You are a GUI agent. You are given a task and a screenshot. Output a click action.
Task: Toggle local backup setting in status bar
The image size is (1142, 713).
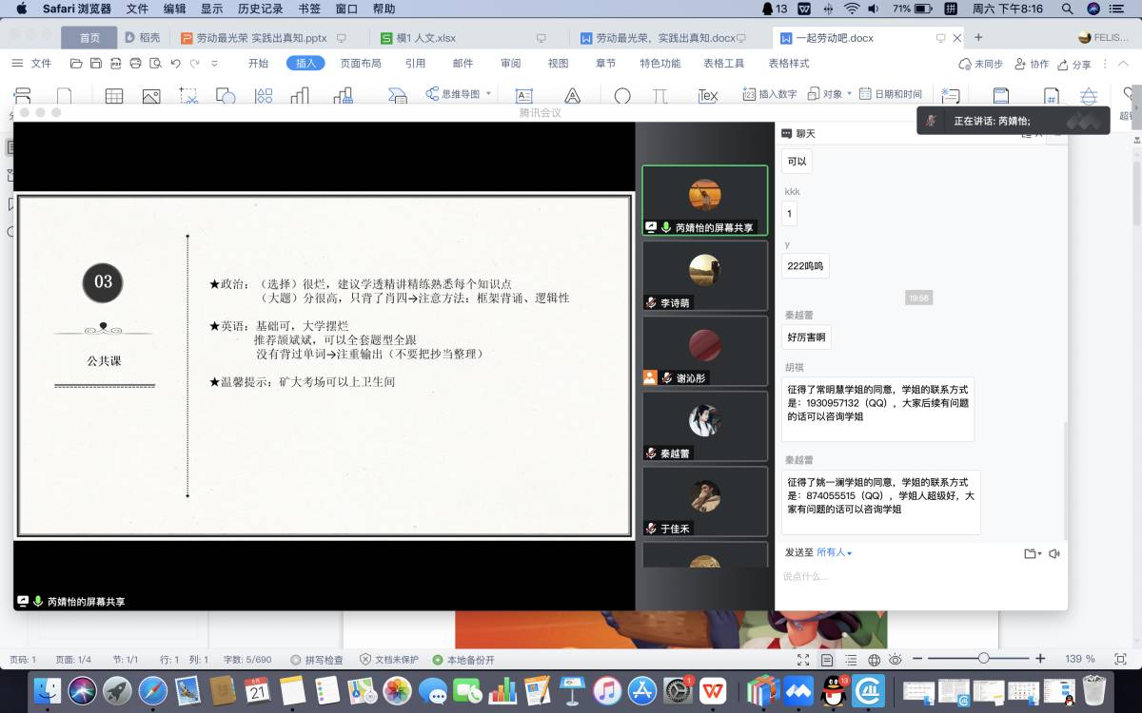tap(463, 660)
